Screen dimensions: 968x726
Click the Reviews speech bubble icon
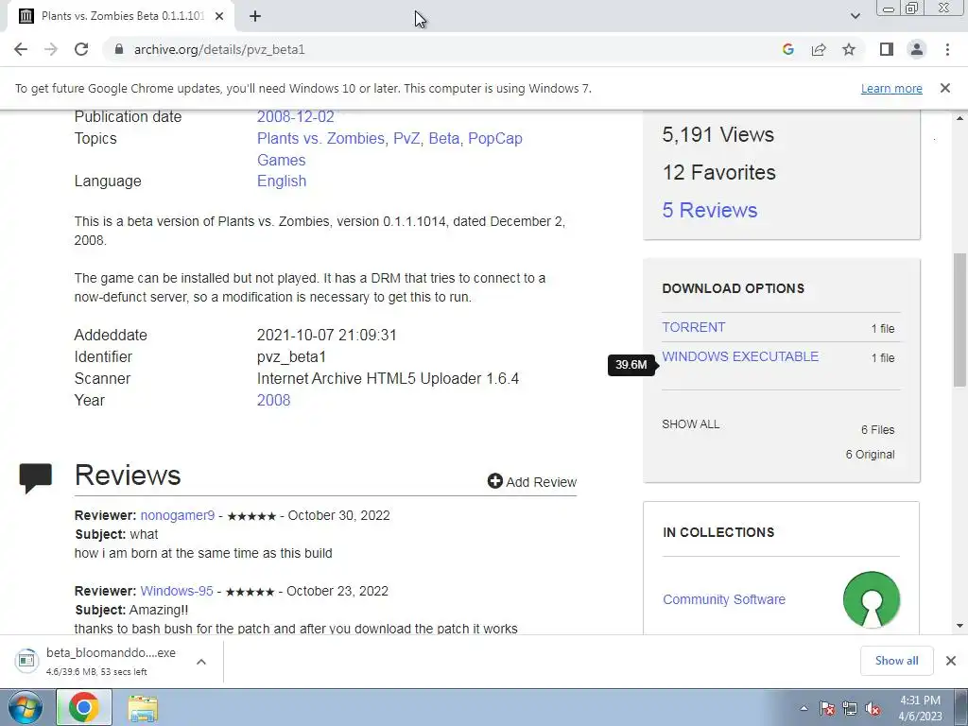click(x=35, y=477)
